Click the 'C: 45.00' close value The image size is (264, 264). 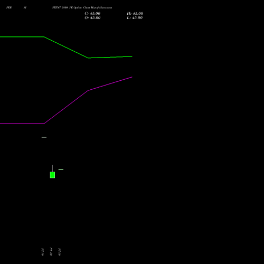click(x=92, y=14)
